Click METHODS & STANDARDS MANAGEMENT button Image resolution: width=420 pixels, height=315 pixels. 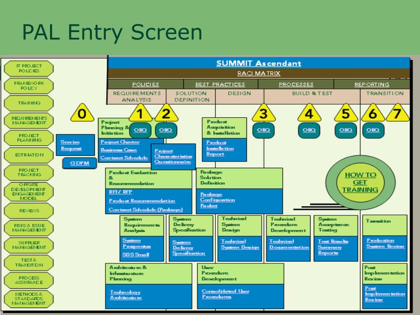[29, 299]
